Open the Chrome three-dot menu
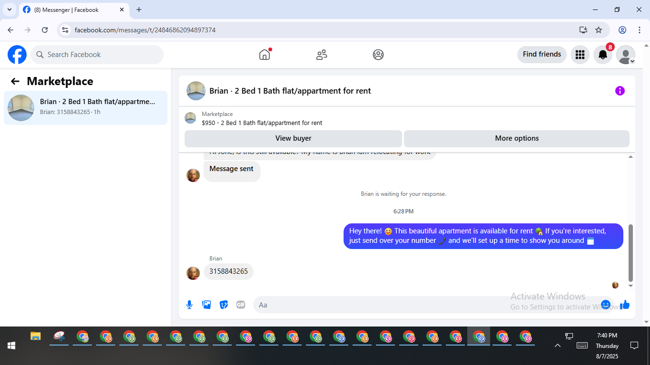Image resolution: width=650 pixels, height=365 pixels. (x=640, y=30)
